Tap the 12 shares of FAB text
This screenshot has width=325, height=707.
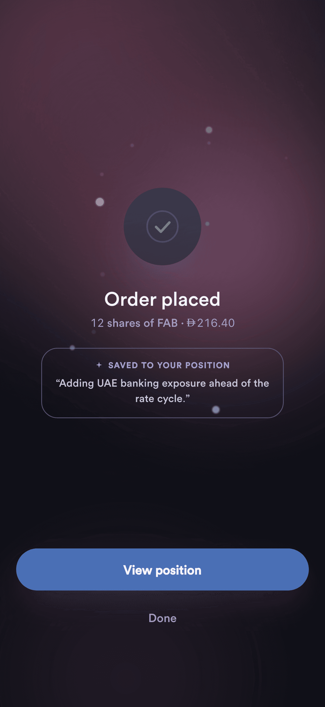tap(134, 323)
